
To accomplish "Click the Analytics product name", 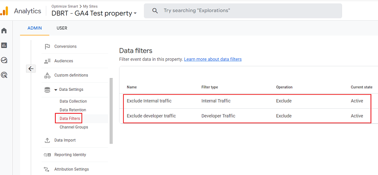I will pyautogui.click(x=27, y=11).
